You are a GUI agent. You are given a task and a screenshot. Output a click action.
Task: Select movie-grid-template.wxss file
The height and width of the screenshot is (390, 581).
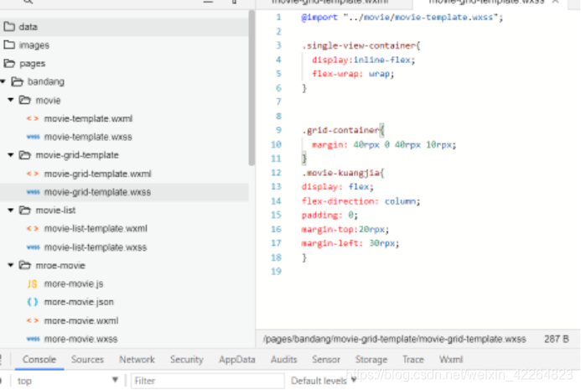97,192
